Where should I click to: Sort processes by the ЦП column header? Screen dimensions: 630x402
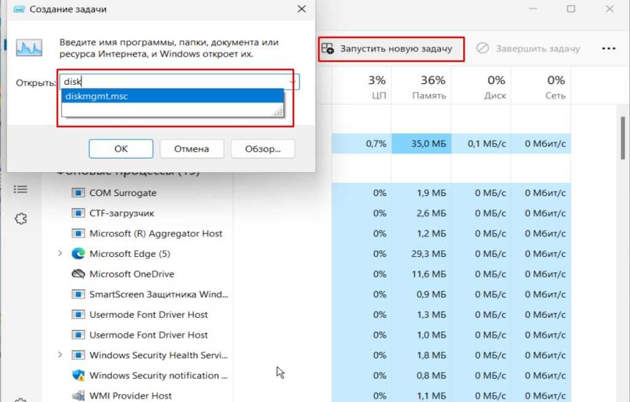377,87
